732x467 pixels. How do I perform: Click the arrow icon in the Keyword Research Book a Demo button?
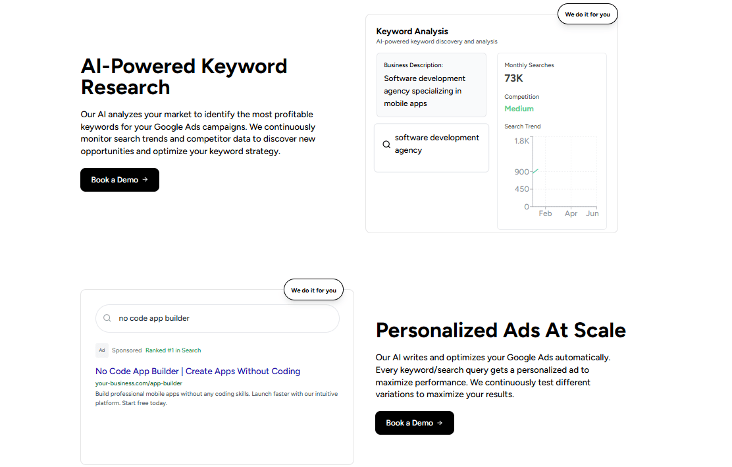145,180
